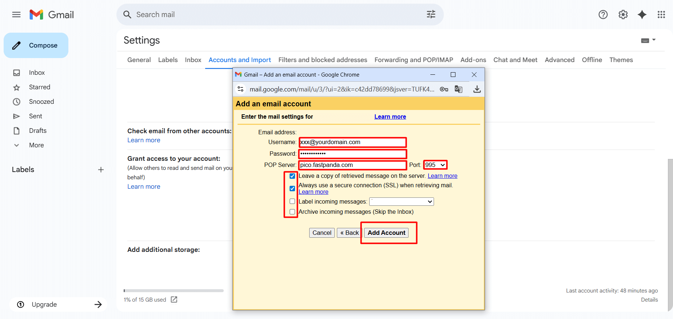The image size is (673, 319).
Task: Go back with the Back button
Action: tap(349, 233)
